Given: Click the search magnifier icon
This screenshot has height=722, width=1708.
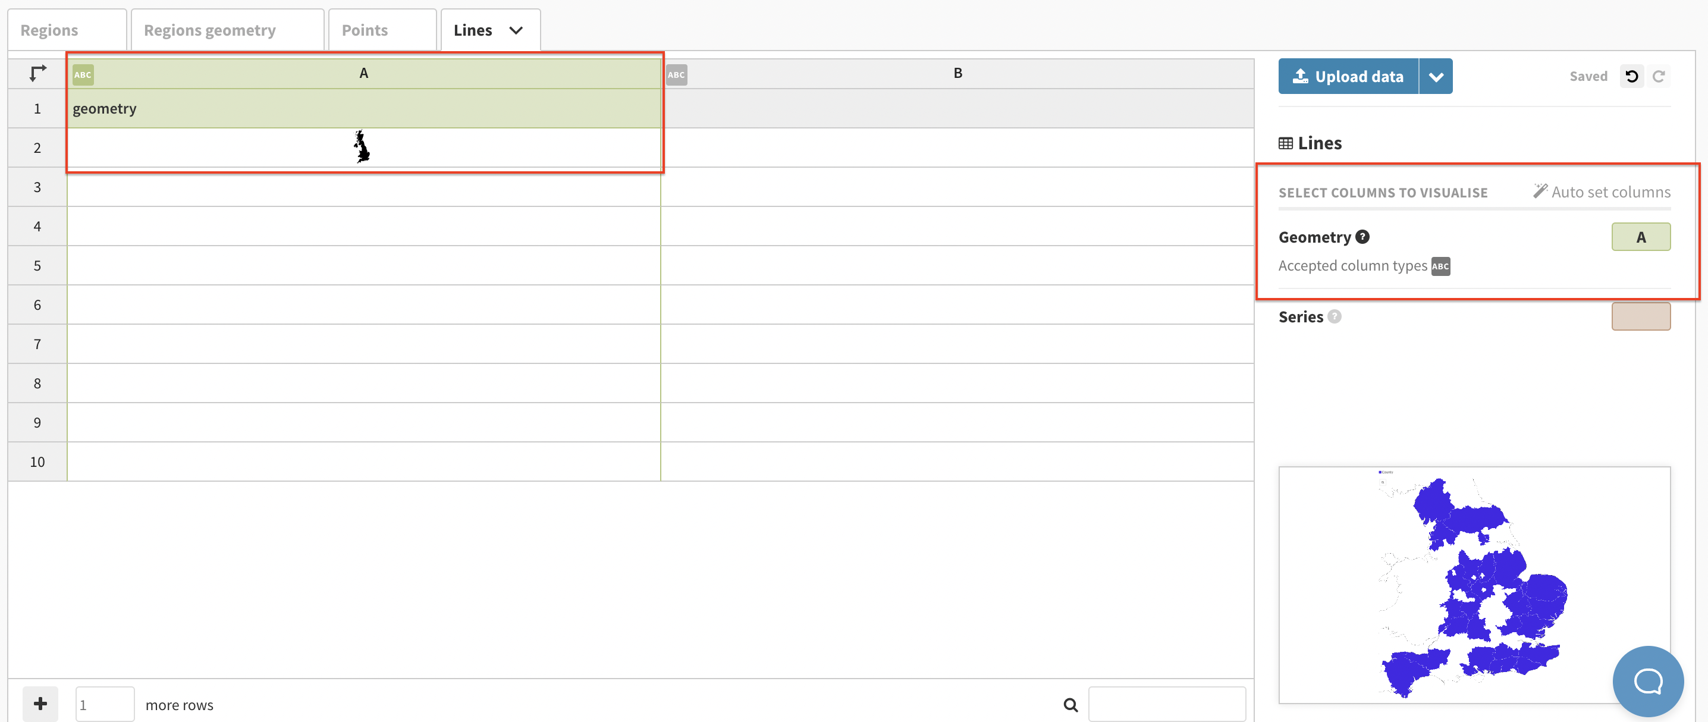Looking at the screenshot, I should click(1070, 705).
